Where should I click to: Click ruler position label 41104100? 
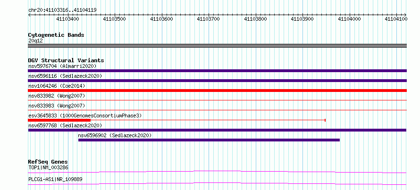[396, 19]
